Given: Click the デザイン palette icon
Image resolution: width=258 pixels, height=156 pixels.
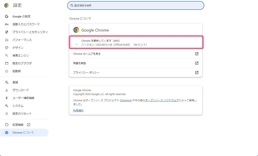Looking at the screenshot, I should click(x=7, y=48).
